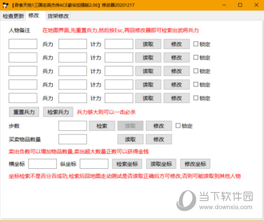
Task: Close the trainer window
Action: click(x=256, y=5)
